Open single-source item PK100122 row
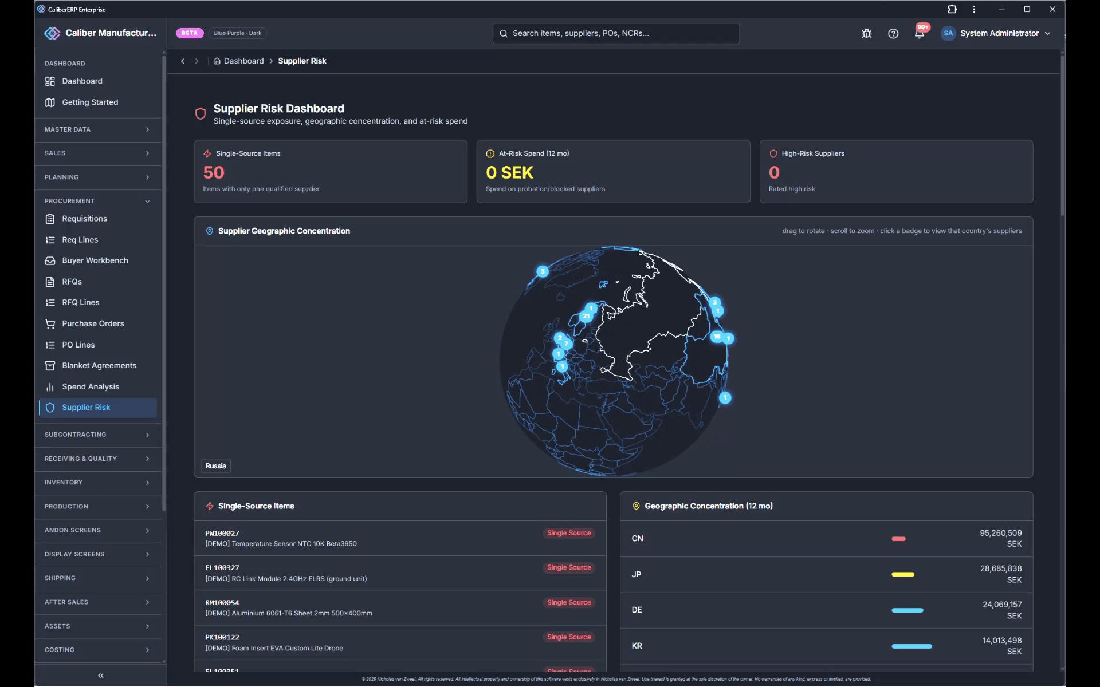1100x687 pixels. 400,642
